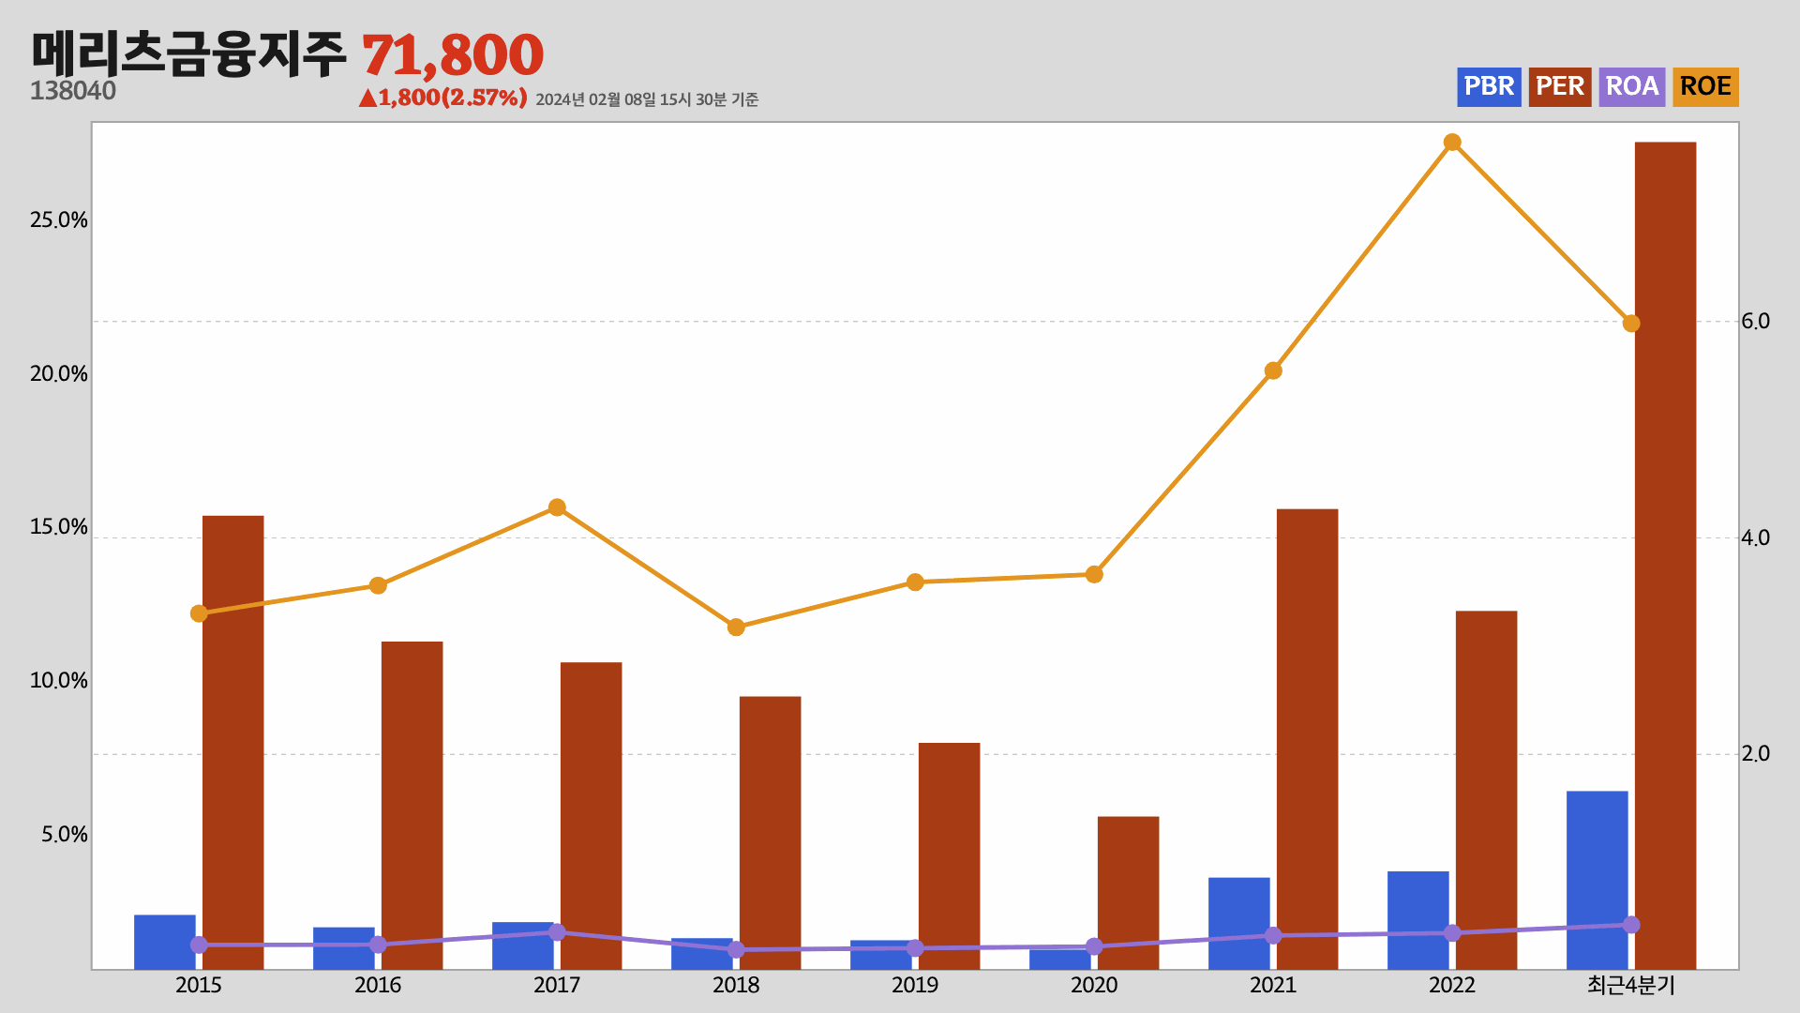Click the timestamp 2024년 02월 08일 15시 30분 기준
Image resolution: width=1800 pixels, height=1013 pixels.
pyautogui.click(x=647, y=99)
